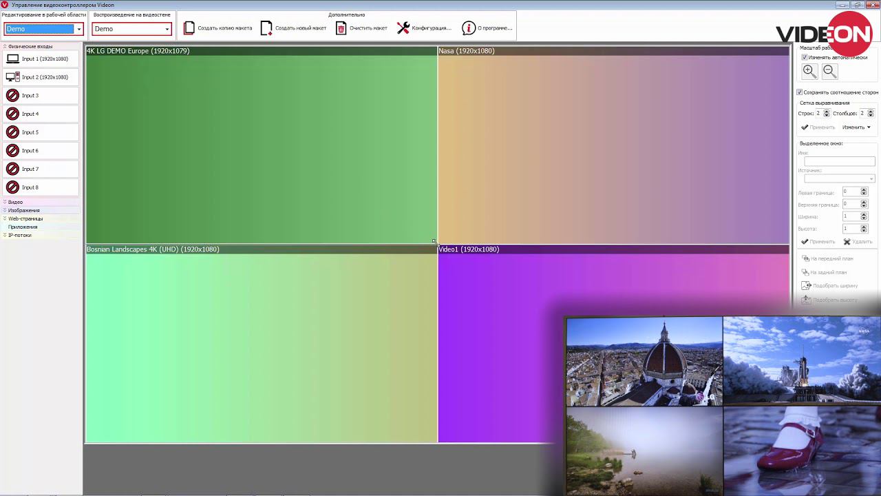Click the Input 8 label
This screenshot has height=496, width=881.
click(x=30, y=187)
